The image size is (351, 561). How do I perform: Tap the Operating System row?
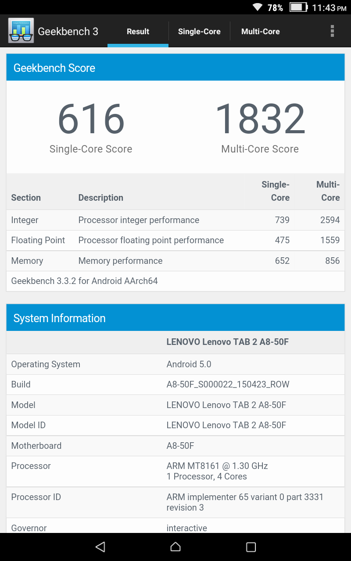175,364
